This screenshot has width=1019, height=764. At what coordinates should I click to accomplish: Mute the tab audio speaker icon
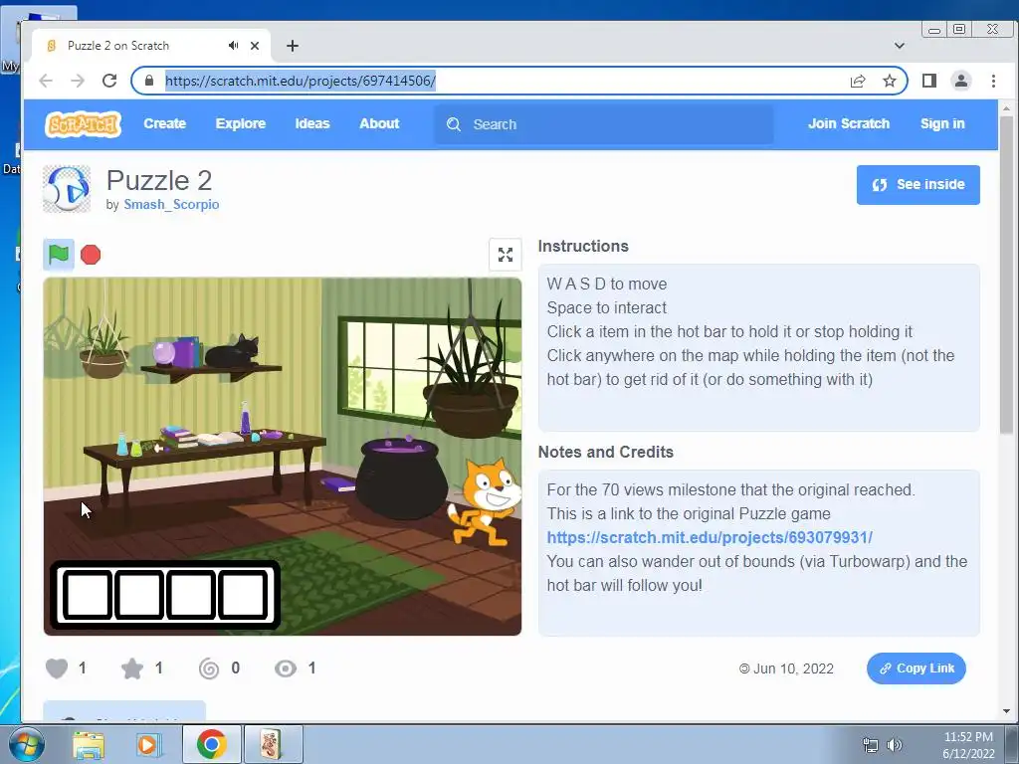coord(233,46)
